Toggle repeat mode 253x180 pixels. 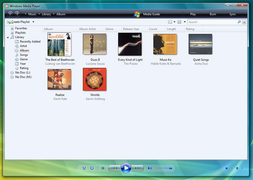click(x=92, y=168)
